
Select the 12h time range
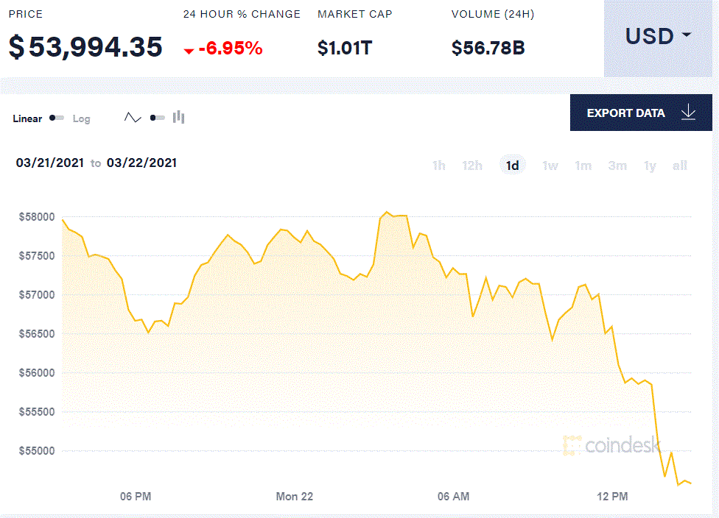coord(472,165)
